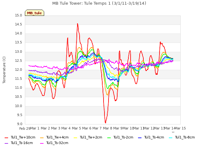Click the Mar 3 x-axis date label
The image size is (199, 149).
[x=56, y=128]
